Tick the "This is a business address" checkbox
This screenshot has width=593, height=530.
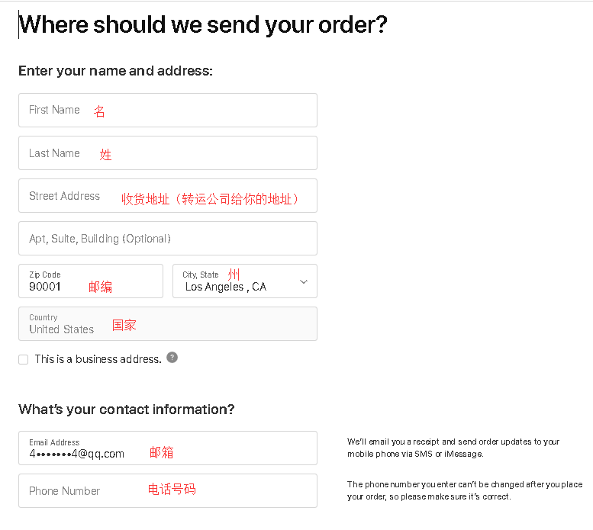coord(24,359)
